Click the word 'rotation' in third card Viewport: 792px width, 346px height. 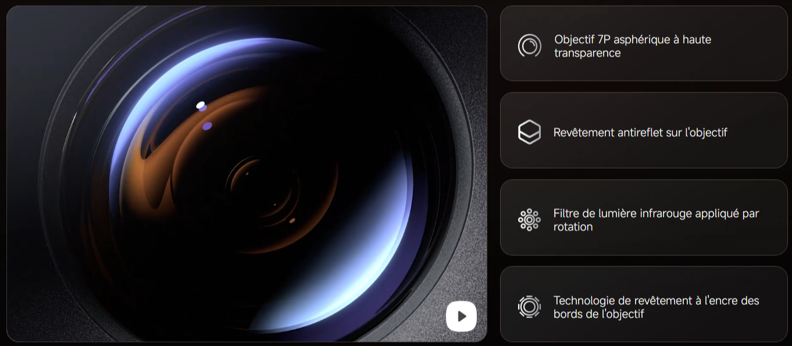pos(573,227)
